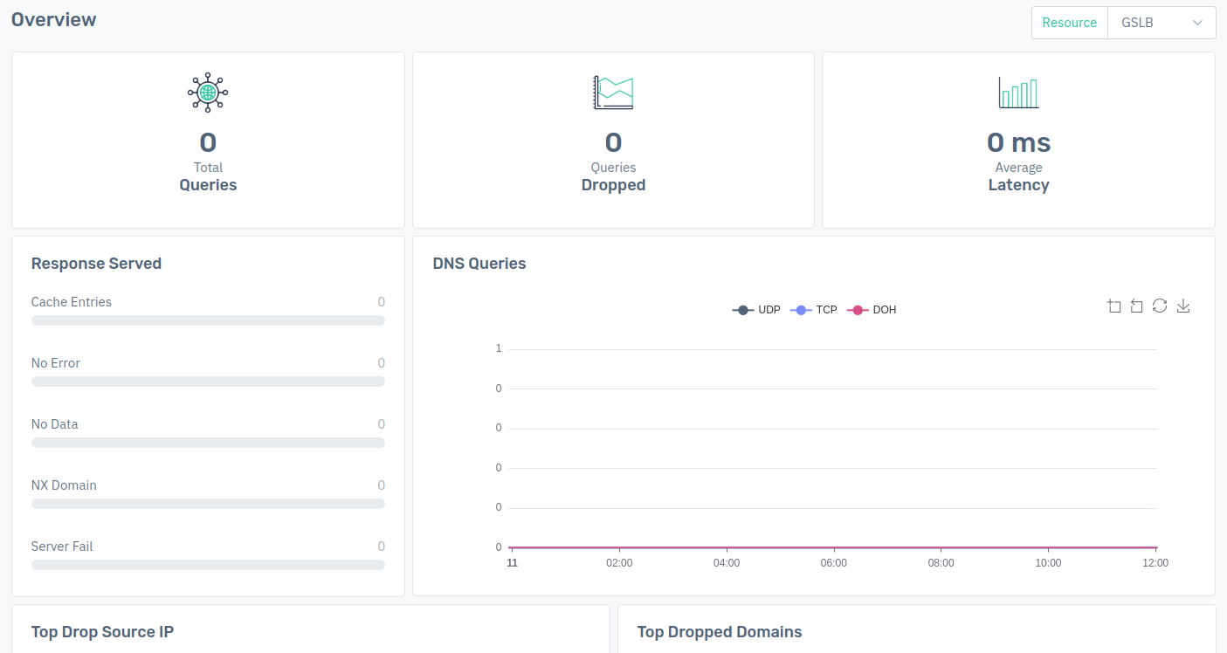Image resolution: width=1227 pixels, height=653 pixels.
Task: Toggle the UDP series in chart legend
Action: coord(756,310)
